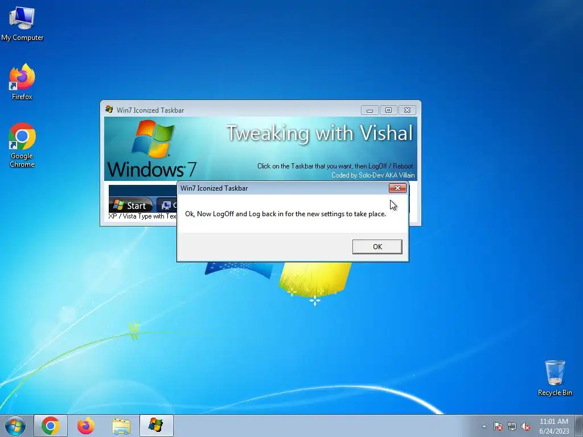Click the 'Ok, Now LogOff' message text
Image resolution: width=583 pixels, height=437 pixels.
pyautogui.click(x=286, y=214)
